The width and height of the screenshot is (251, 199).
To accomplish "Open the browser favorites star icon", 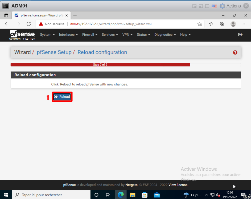I will 211,24.
